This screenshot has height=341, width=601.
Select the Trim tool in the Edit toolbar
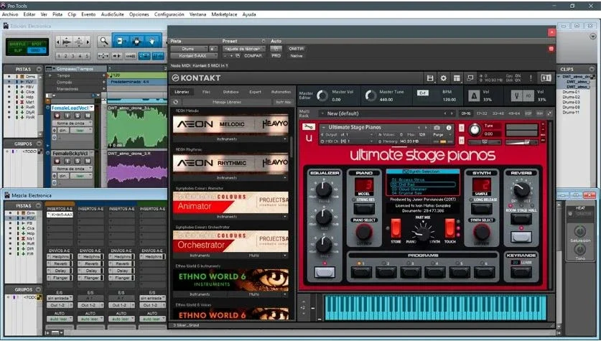coord(121,41)
